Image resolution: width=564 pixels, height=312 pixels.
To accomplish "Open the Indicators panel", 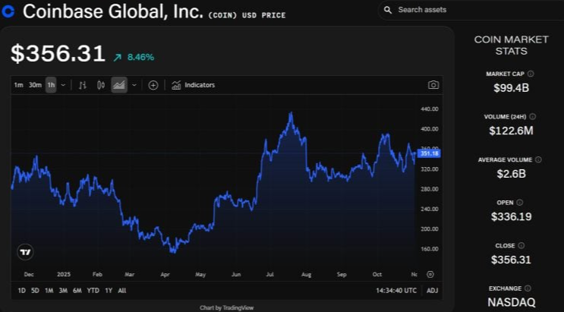I will 194,85.
